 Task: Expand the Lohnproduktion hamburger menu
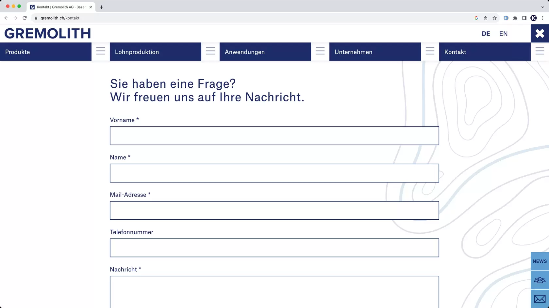click(210, 51)
